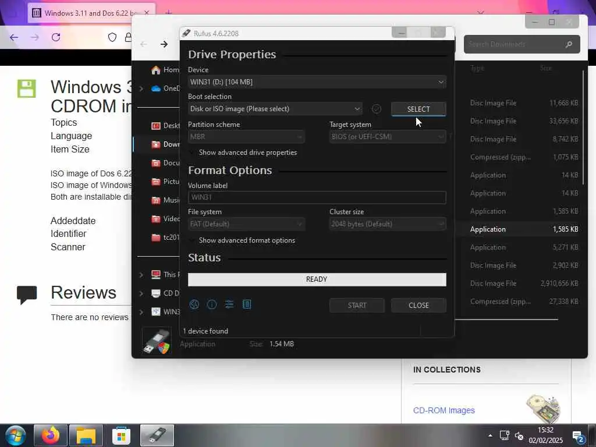Open Videos folder in Explorer sidebar
The image size is (596, 447).
(x=165, y=219)
